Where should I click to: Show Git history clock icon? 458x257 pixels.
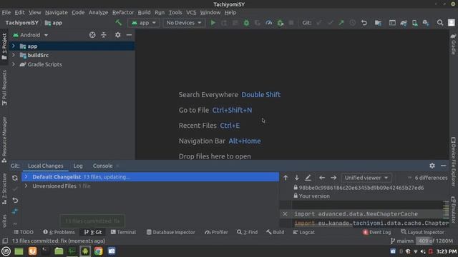point(353,23)
